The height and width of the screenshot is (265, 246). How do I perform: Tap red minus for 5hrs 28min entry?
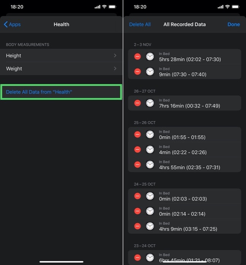point(137,56)
